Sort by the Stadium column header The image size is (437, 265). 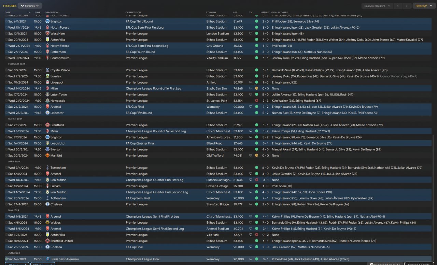(x=211, y=13)
